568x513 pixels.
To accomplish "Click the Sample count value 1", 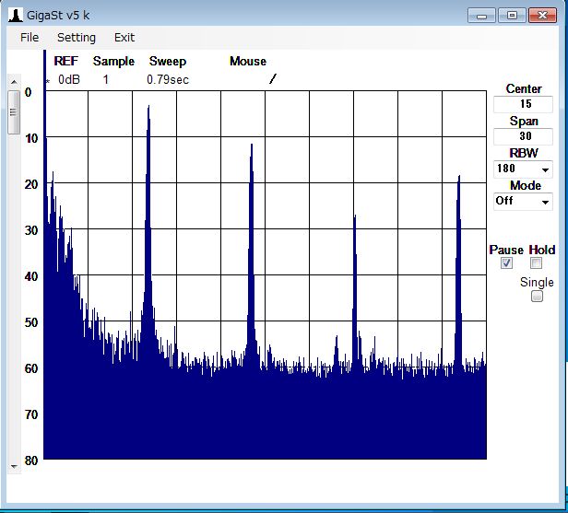I will tap(106, 79).
